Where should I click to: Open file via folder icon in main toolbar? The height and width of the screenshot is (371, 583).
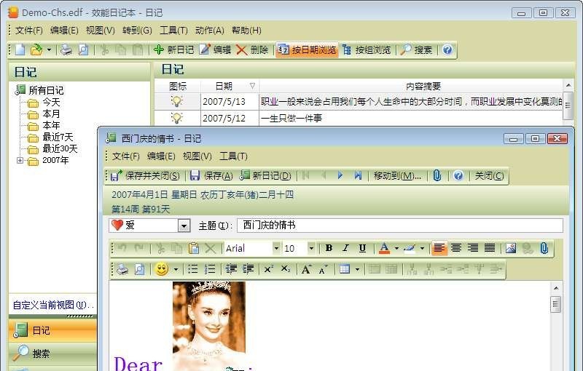click(x=36, y=49)
